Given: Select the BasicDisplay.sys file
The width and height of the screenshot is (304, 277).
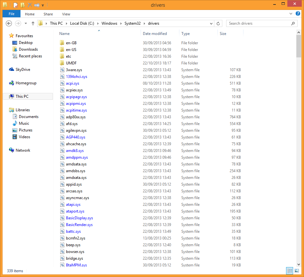Looking at the screenshot, I should [x=79, y=218].
